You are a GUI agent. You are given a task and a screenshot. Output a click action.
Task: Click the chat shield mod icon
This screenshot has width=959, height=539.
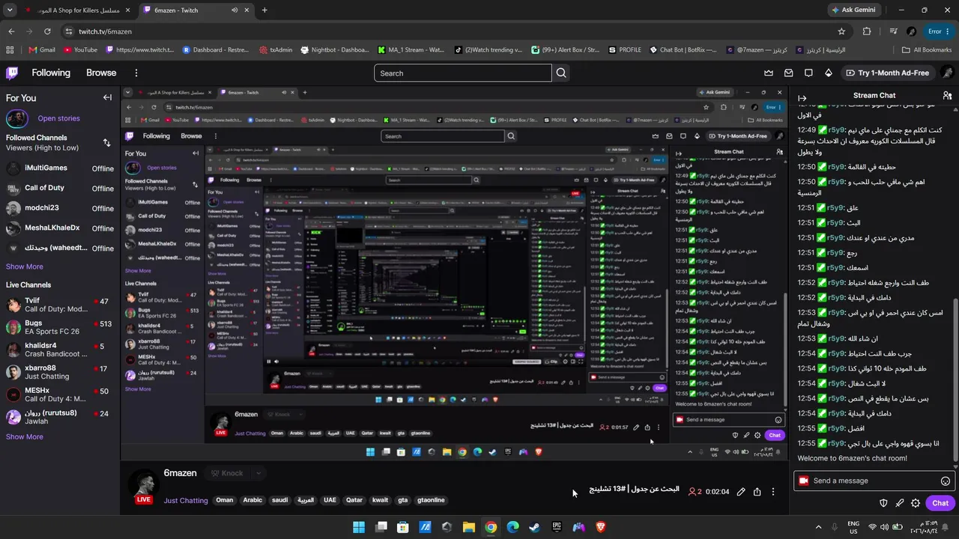click(883, 503)
